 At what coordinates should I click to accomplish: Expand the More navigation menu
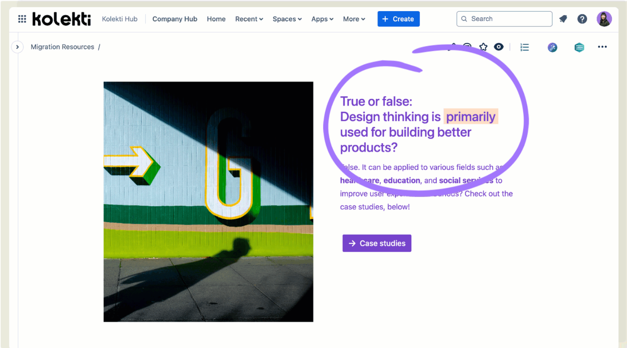pos(354,19)
